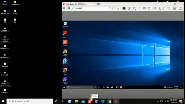Open remote Edge from its taskbar
This screenshot has width=185, height=104.
click(x=103, y=87)
